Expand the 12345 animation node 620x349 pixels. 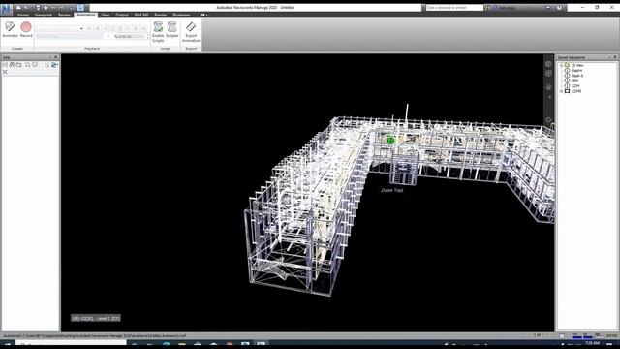tap(562, 91)
